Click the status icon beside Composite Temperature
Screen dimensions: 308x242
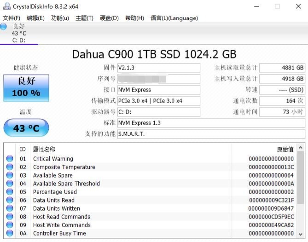(10, 167)
